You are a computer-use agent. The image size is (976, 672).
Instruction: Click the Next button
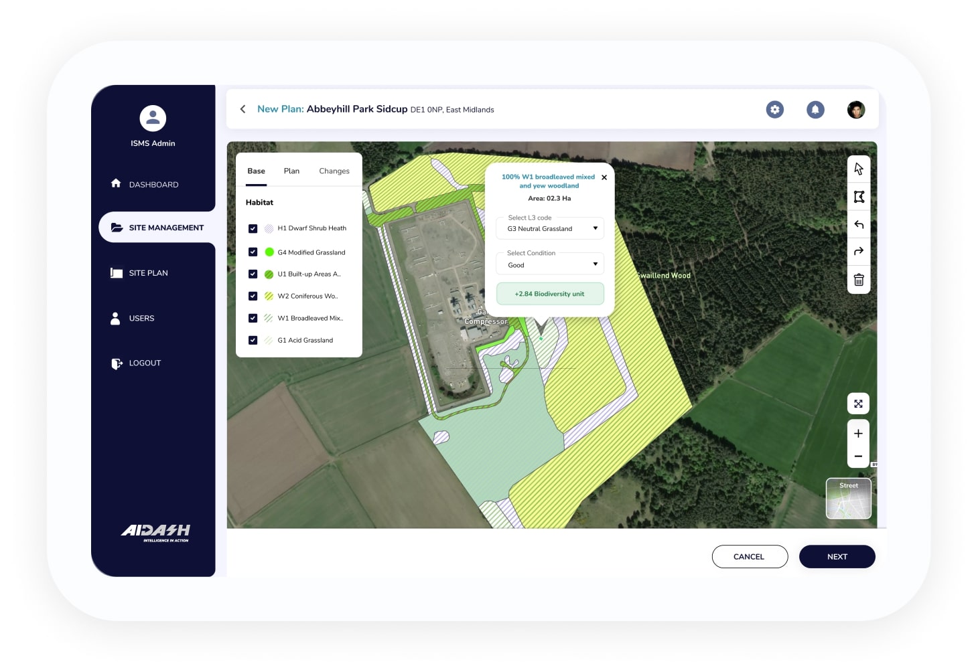(837, 557)
